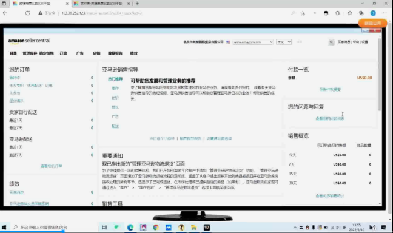Open the 确定价格 menu
The width and height of the screenshot is (393, 233).
pyautogui.click(x=46, y=53)
